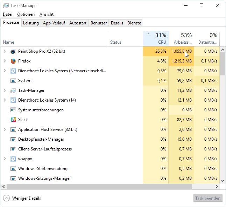Click the 82,7 MB memory value

tap(184, 120)
